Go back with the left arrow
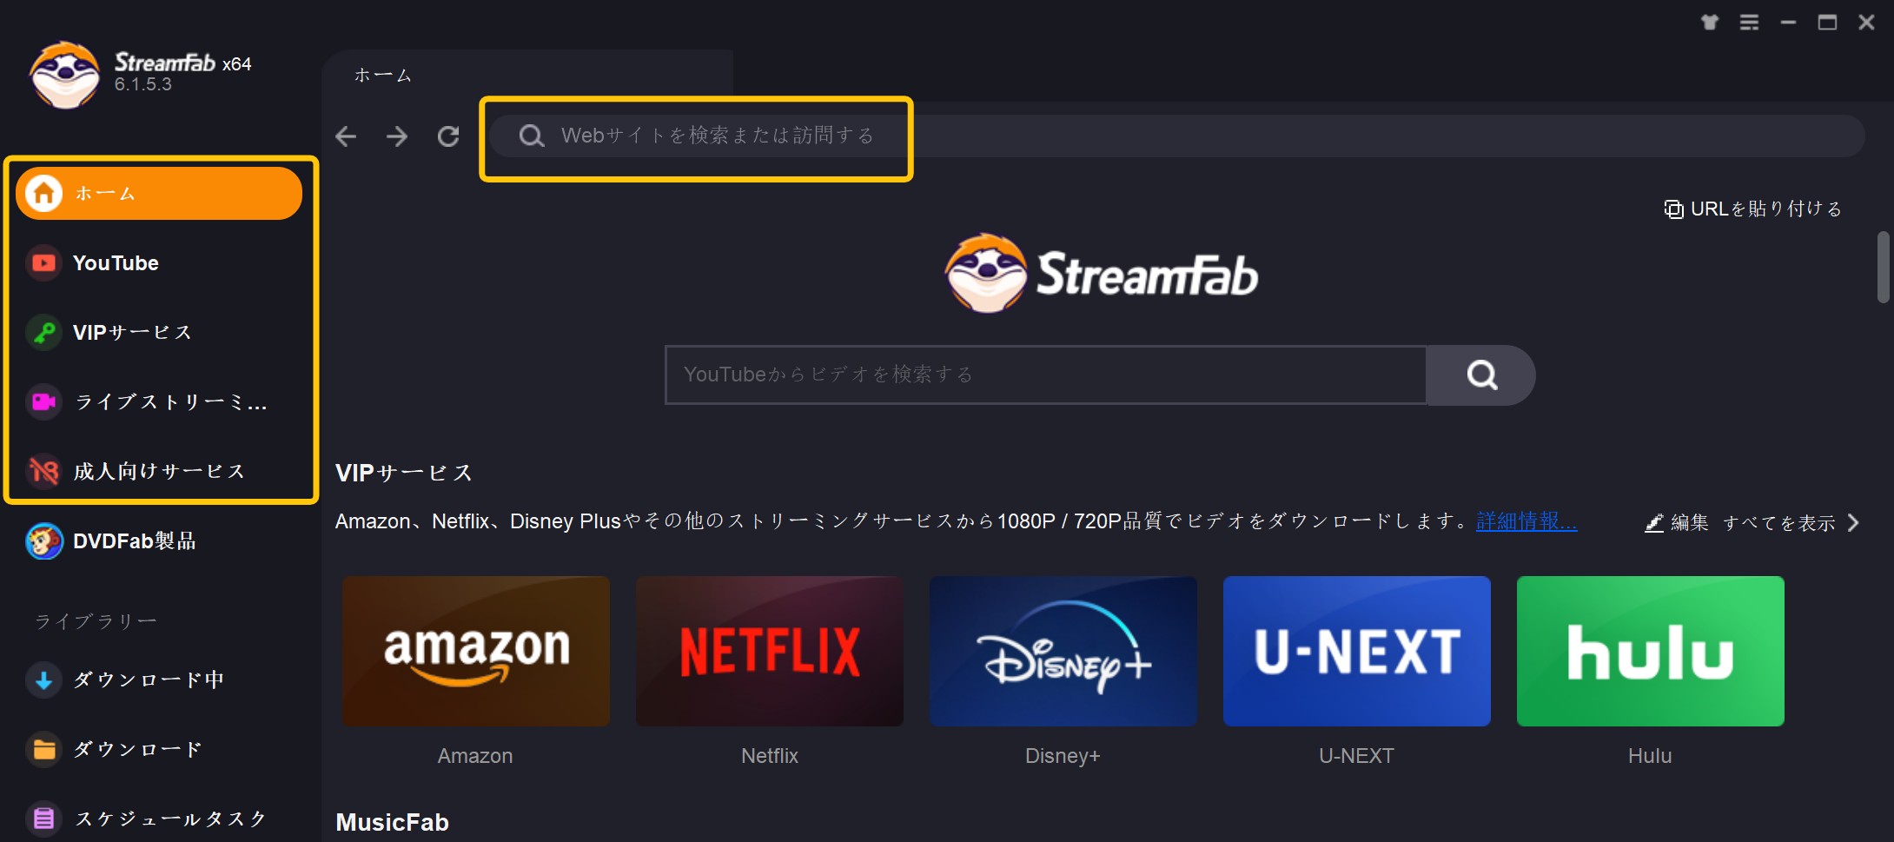This screenshot has height=842, width=1894. (346, 136)
